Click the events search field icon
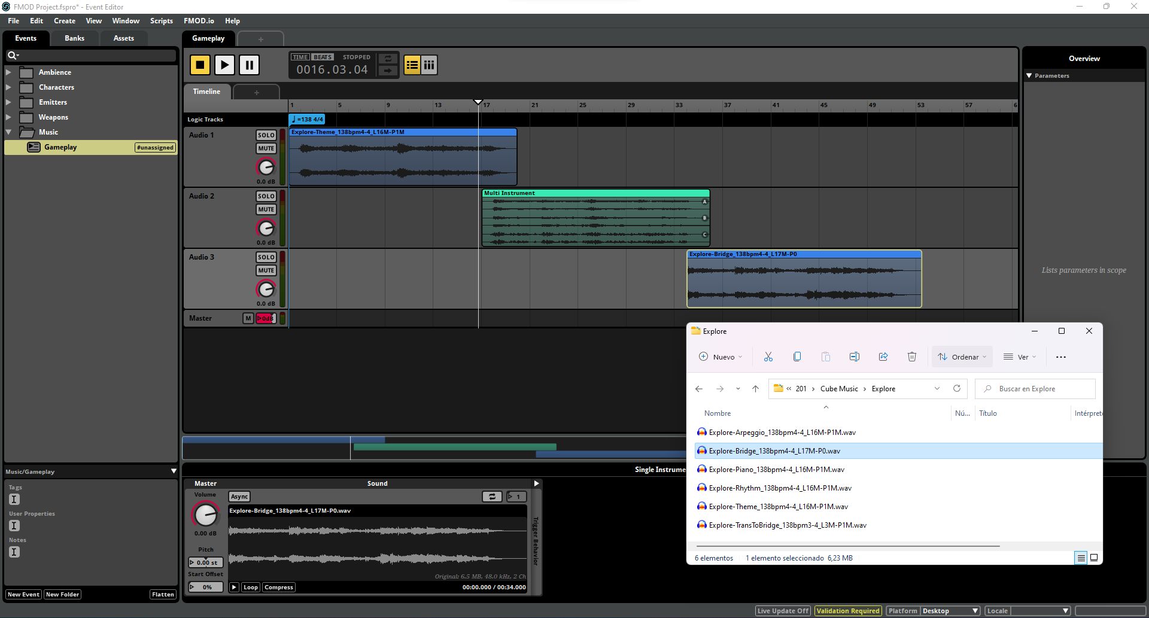 click(13, 56)
